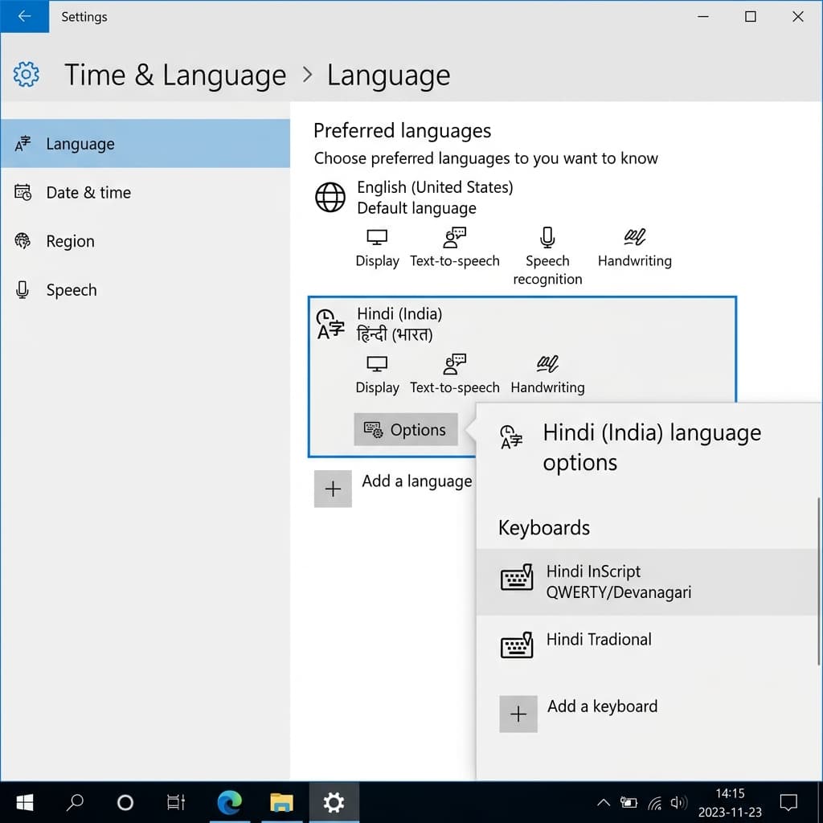Click the Date & time calendar icon
Image resolution: width=823 pixels, height=823 pixels.
point(23,192)
